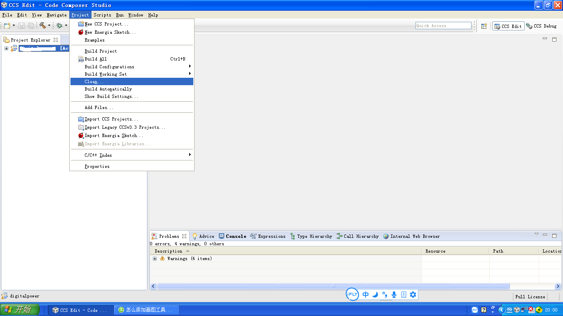Viewport: 563px width, 316px height.
Task: Open the Debug dropdown arrow
Action: (66, 26)
